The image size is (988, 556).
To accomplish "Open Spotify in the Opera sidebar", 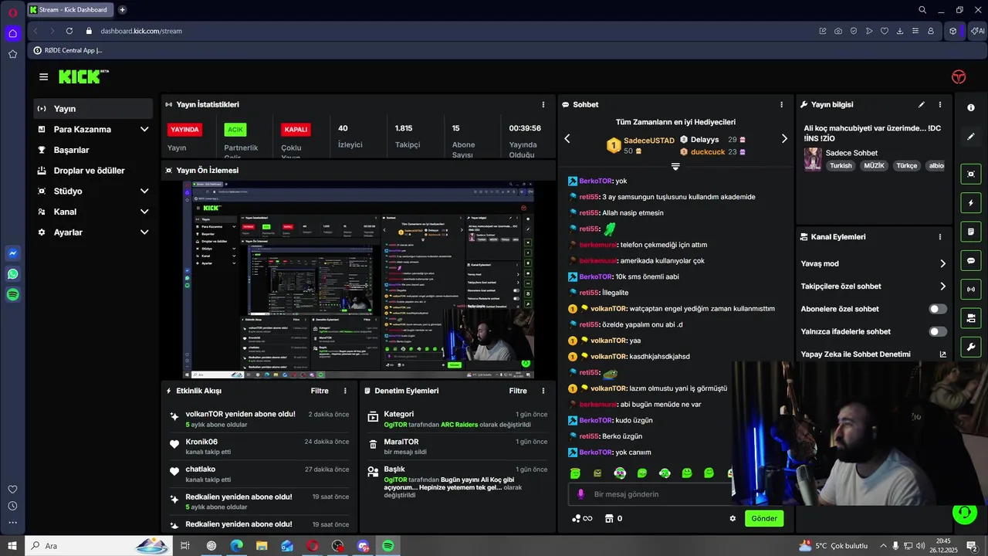I will (12, 294).
